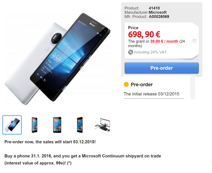Click the initial release 03/12/2015 text
This screenshot has width=212, height=173.
coord(151,94)
